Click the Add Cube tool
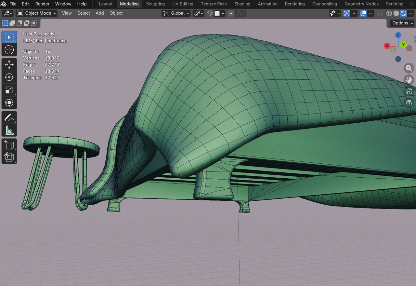 9,145
